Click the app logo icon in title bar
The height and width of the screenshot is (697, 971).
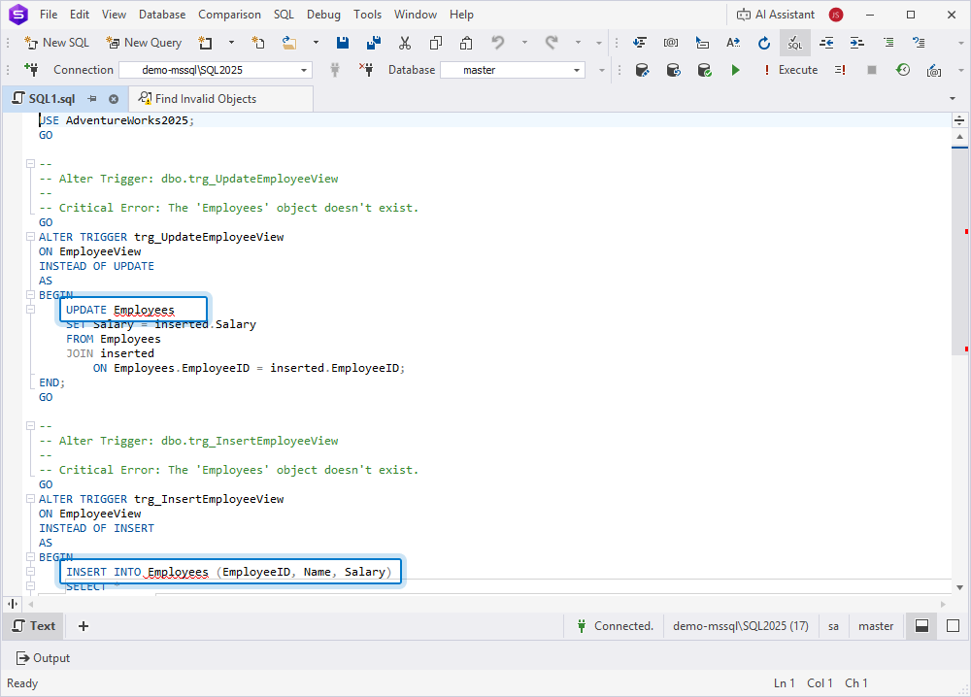(18, 15)
